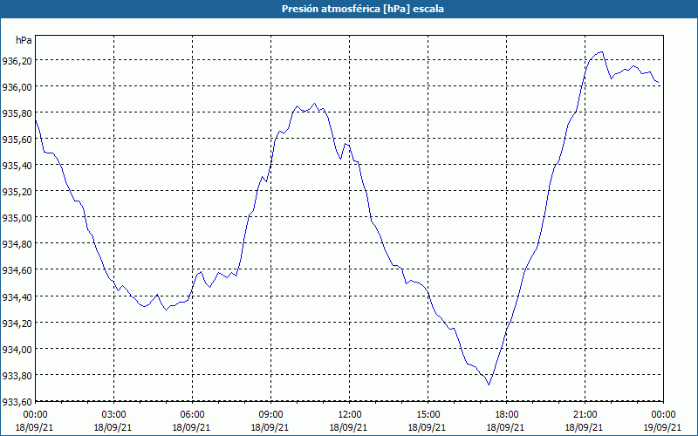Select the 935,60 axis value
Screen dimensions: 698x436
coord(17,140)
